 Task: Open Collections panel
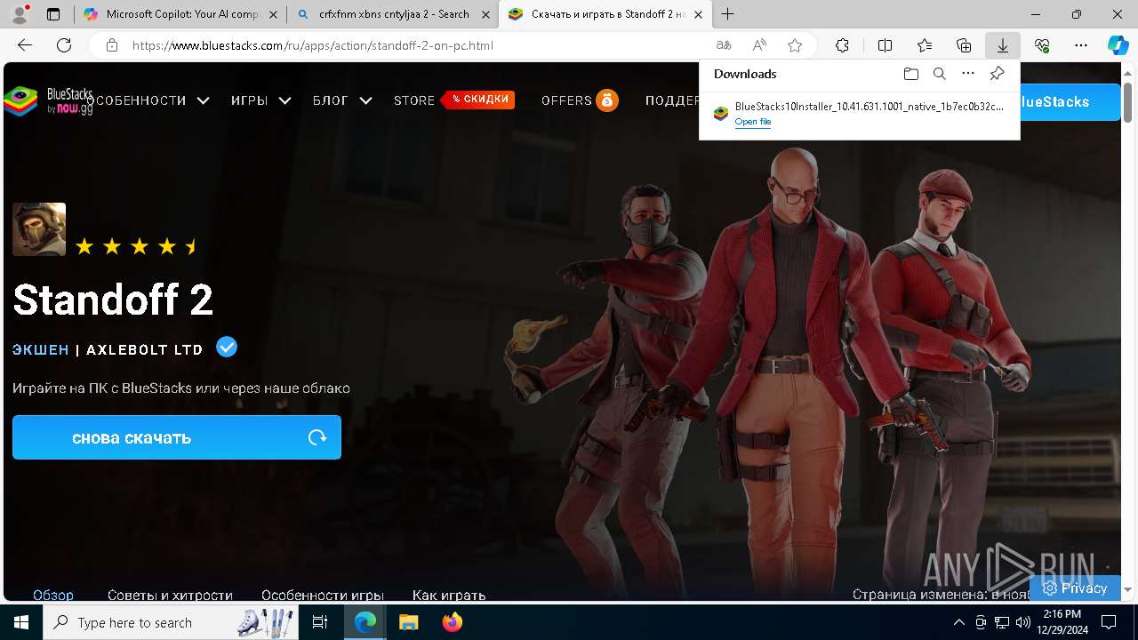coord(964,45)
